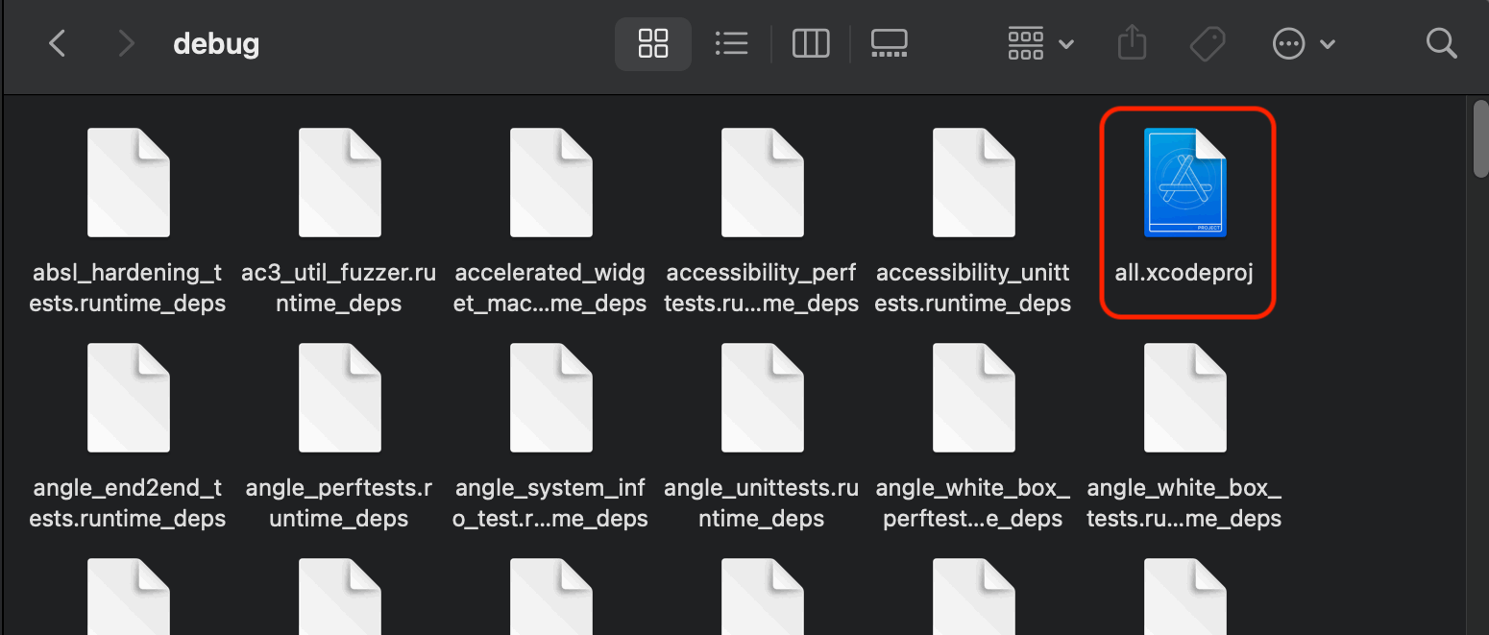The image size is (1489, 635).
Task: Click the accessibility_unittests.runtime_deps file name
Action: pyautogui.click(x=973, y=288)
